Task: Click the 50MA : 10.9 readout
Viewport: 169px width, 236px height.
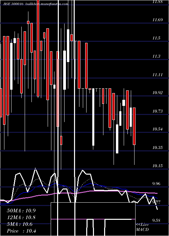Action: 21,211
